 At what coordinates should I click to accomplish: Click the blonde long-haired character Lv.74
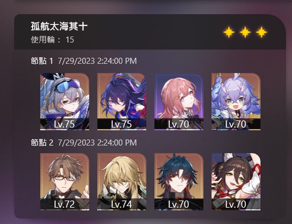(x=122, y=181)
